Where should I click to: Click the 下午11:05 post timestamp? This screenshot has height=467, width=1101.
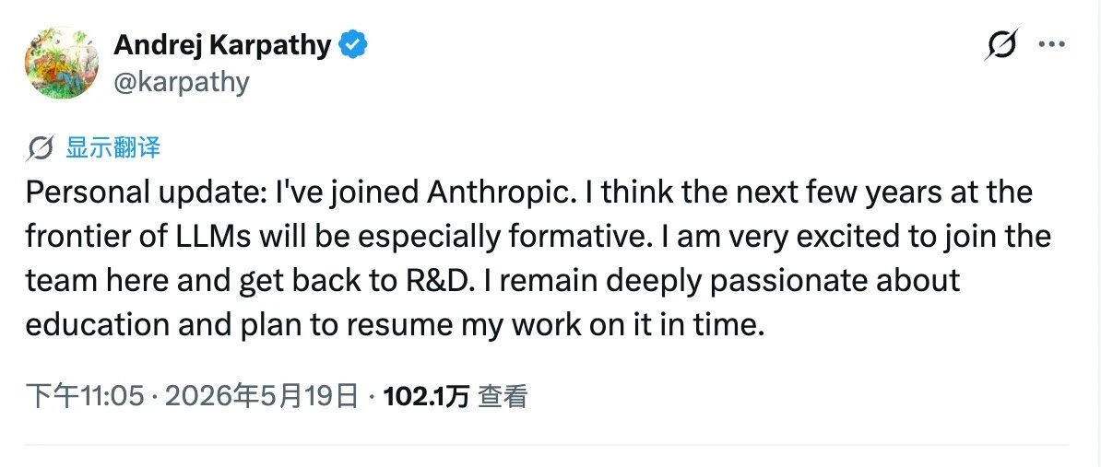coord(85,397)
